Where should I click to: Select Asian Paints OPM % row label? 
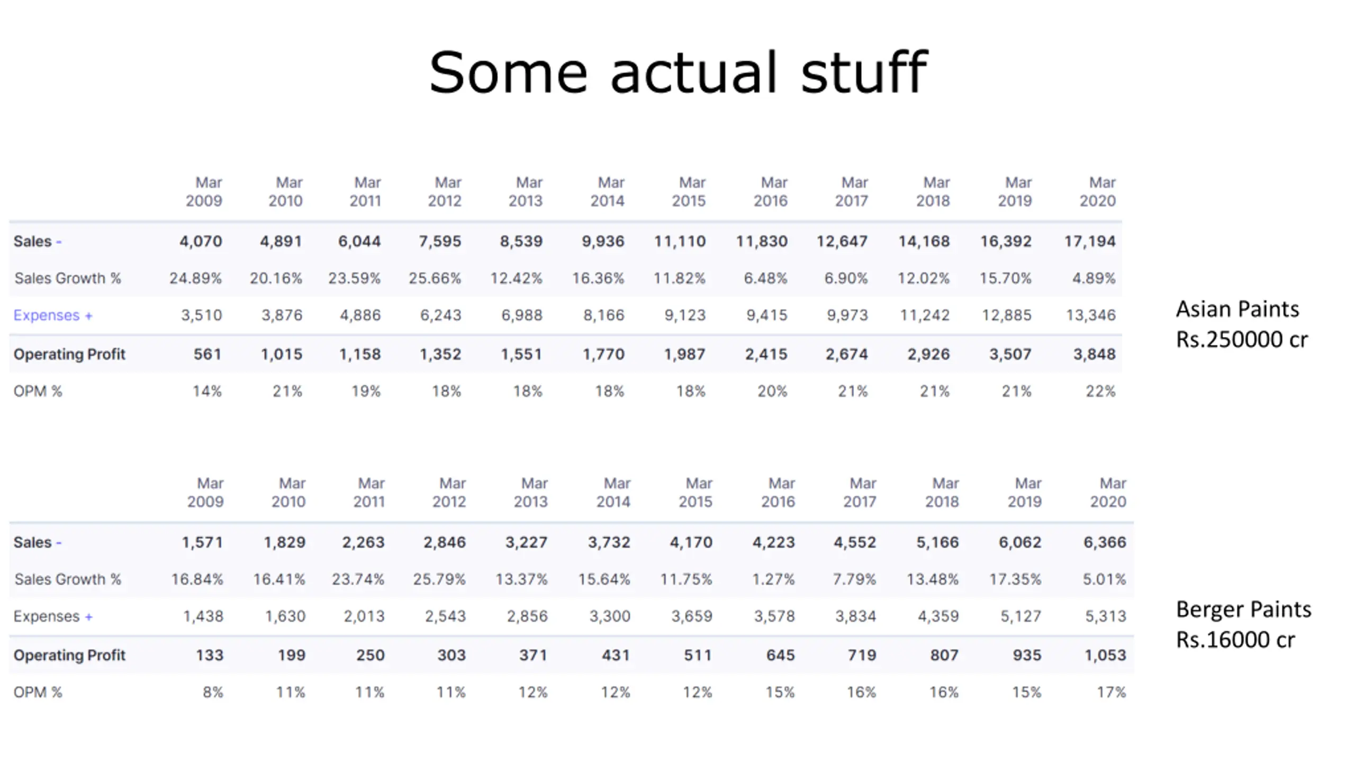tap(38, 392)
